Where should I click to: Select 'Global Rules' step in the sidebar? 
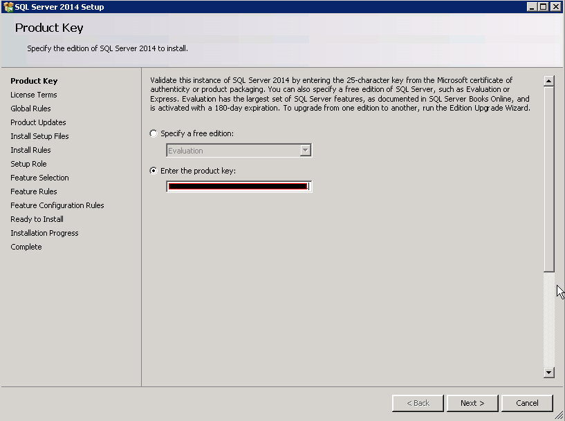(x=30, y=109)
